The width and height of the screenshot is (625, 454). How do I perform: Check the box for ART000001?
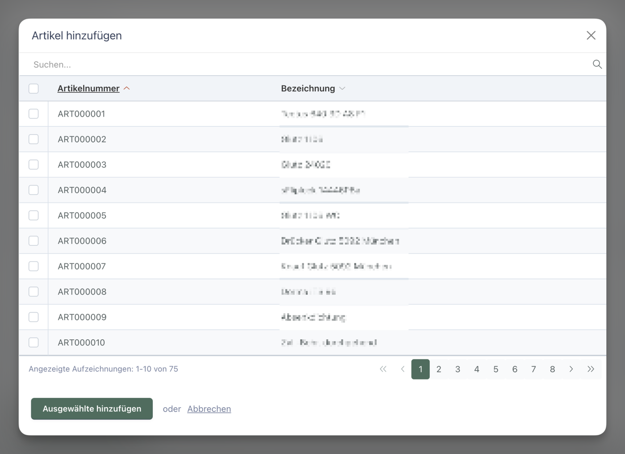tap(33, 114)
